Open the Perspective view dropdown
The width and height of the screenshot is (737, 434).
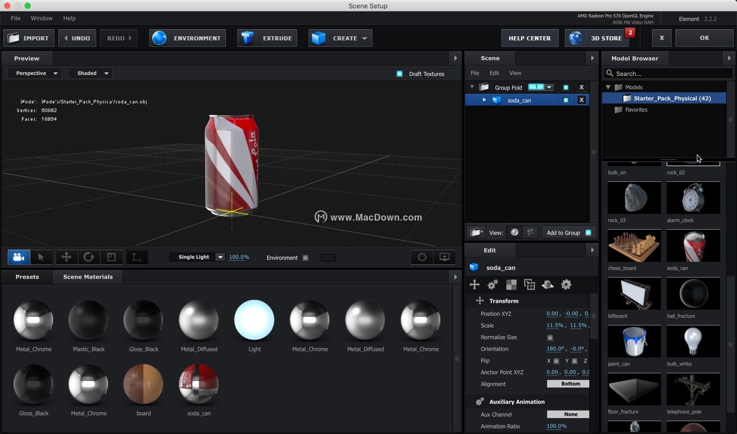tap(35, 73)
